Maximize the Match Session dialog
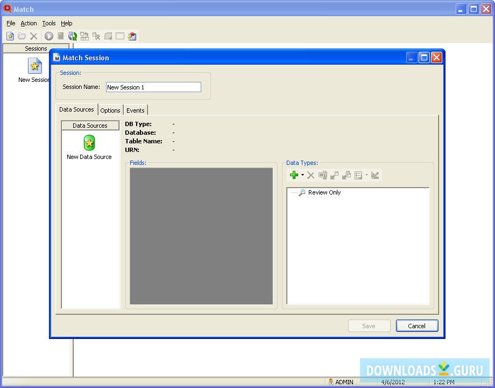495x388 pixels. click(x=425, y=58)
